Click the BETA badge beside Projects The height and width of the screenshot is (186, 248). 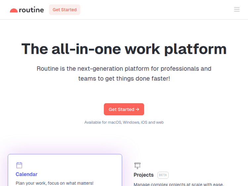163,175
